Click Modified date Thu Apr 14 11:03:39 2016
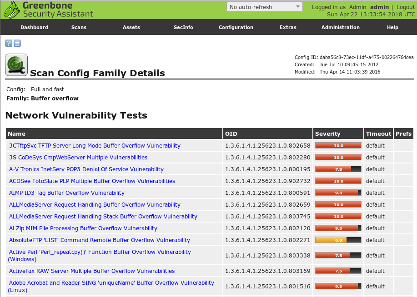 tap(350, 72)
